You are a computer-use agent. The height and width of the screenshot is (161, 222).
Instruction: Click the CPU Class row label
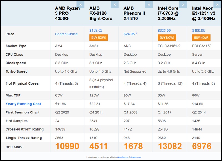14,55
